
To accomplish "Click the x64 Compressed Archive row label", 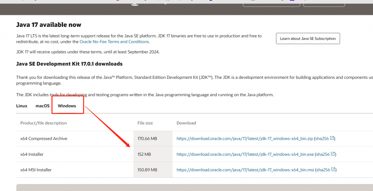I will click(44, 139).
